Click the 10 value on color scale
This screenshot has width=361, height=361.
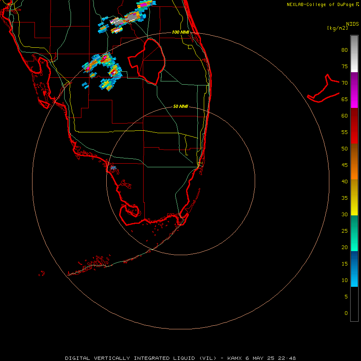click(345, 280)
